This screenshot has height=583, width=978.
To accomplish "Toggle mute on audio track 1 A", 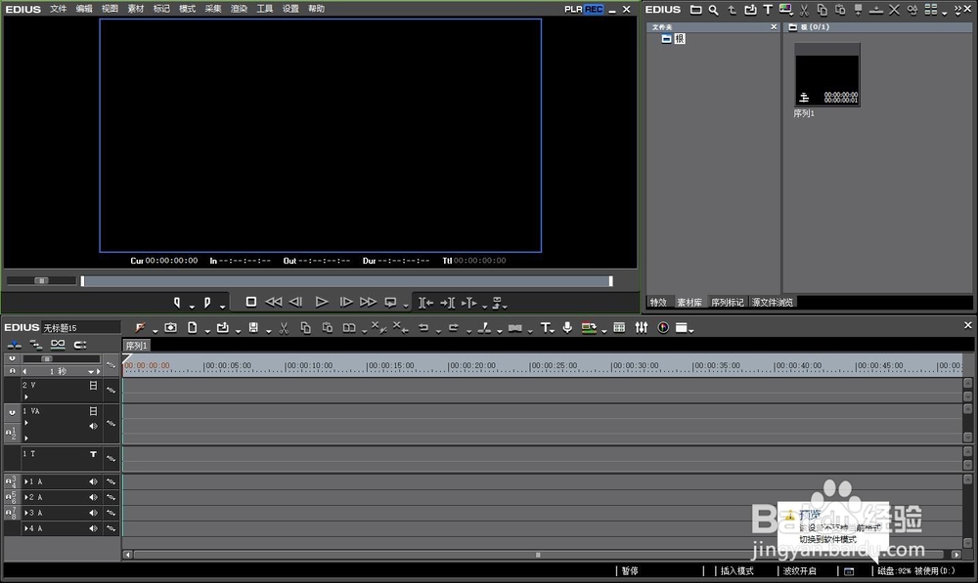I will [x=93, y=481].
